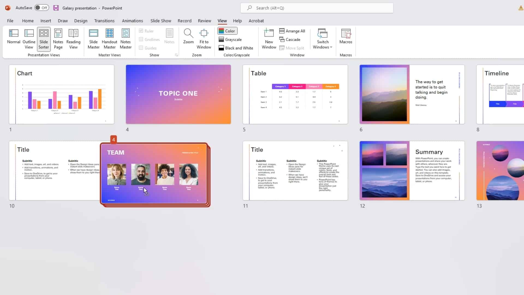Switch to Normal view
This screenshot has height=295, width=524.
13,38
